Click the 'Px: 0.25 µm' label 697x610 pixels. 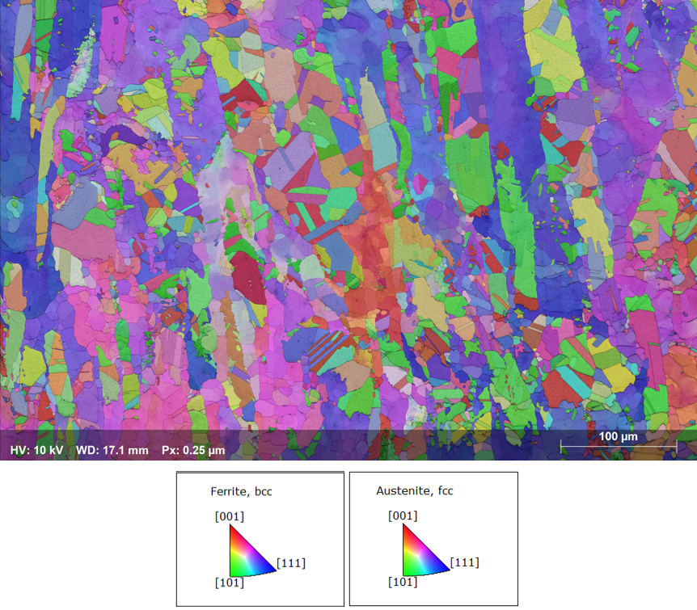tap(193, 450)
